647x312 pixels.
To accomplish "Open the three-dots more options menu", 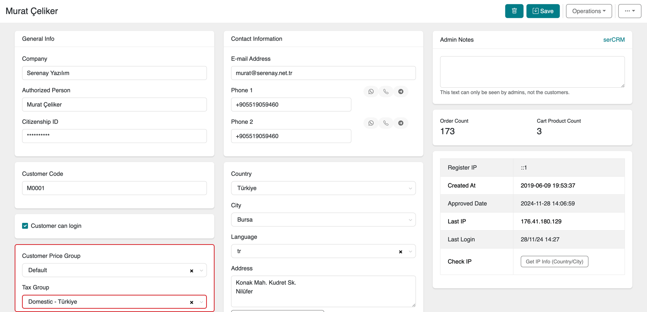I will (629, 11).
